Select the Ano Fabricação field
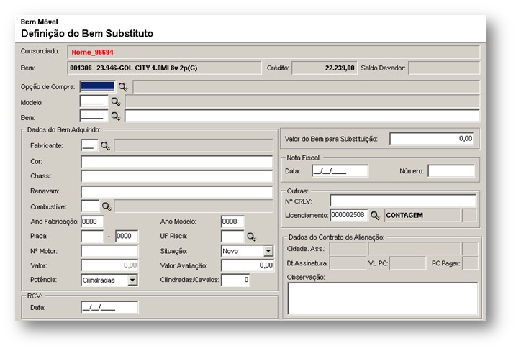Viewport: 516px width, 351px height. click(x=92, y=222)
